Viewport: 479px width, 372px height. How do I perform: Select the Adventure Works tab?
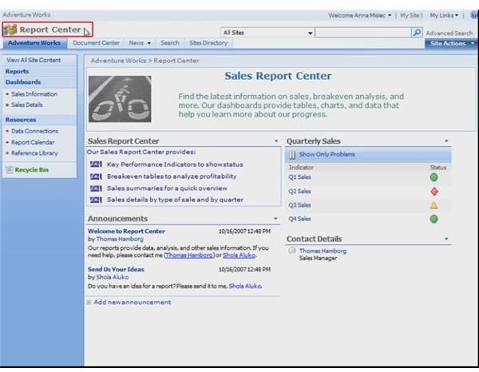(x=34, y=43)
